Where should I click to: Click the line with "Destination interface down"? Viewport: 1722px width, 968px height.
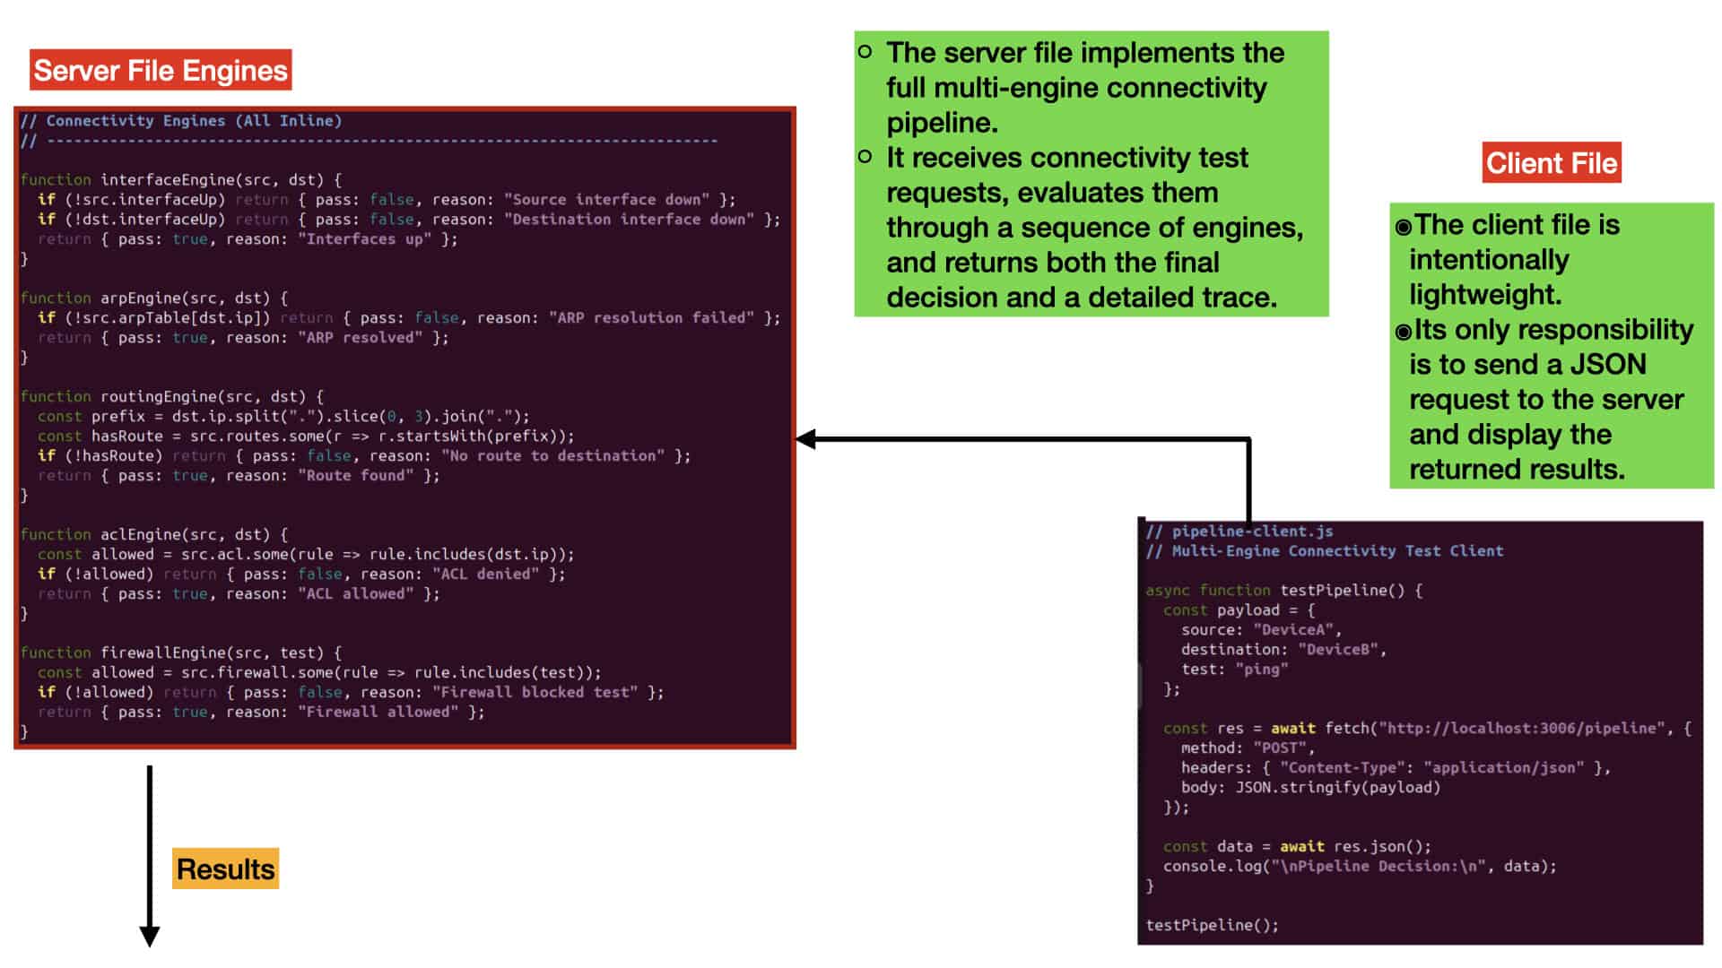coord(409,220)
